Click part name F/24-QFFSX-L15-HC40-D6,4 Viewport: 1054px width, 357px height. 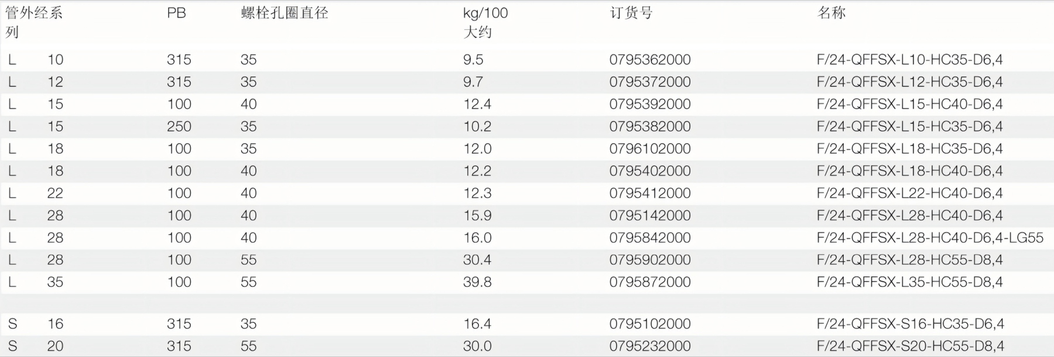coord(909,104)
